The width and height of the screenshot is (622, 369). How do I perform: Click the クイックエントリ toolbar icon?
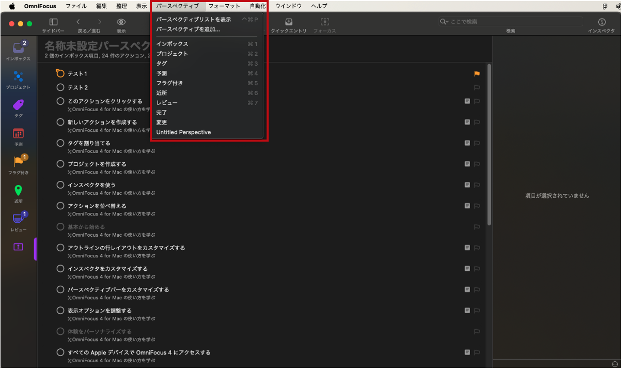[289, 22]
